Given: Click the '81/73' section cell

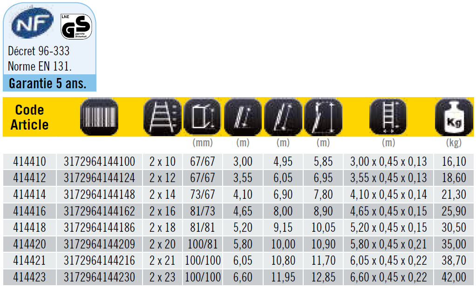Looking at the screenshot, I should (x=203, y=211).
